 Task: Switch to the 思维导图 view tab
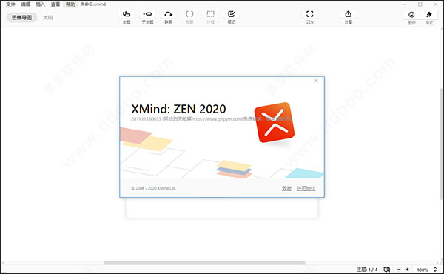coord(21,18)
